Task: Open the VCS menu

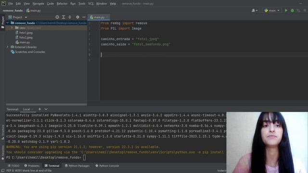Action: pos(91,3)
